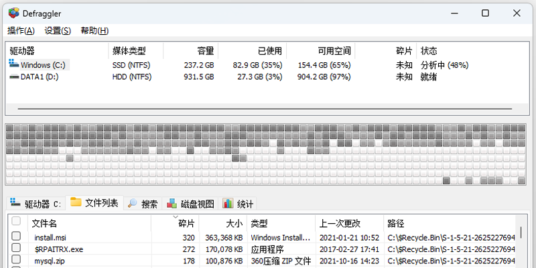
Task: Click the lone dark block in the fifth drive-map row
Action: tap(70, 158)
